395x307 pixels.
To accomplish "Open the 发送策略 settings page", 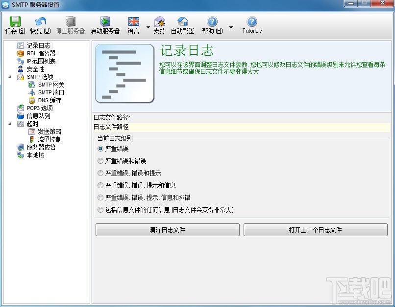I will (x=49, y=132).
